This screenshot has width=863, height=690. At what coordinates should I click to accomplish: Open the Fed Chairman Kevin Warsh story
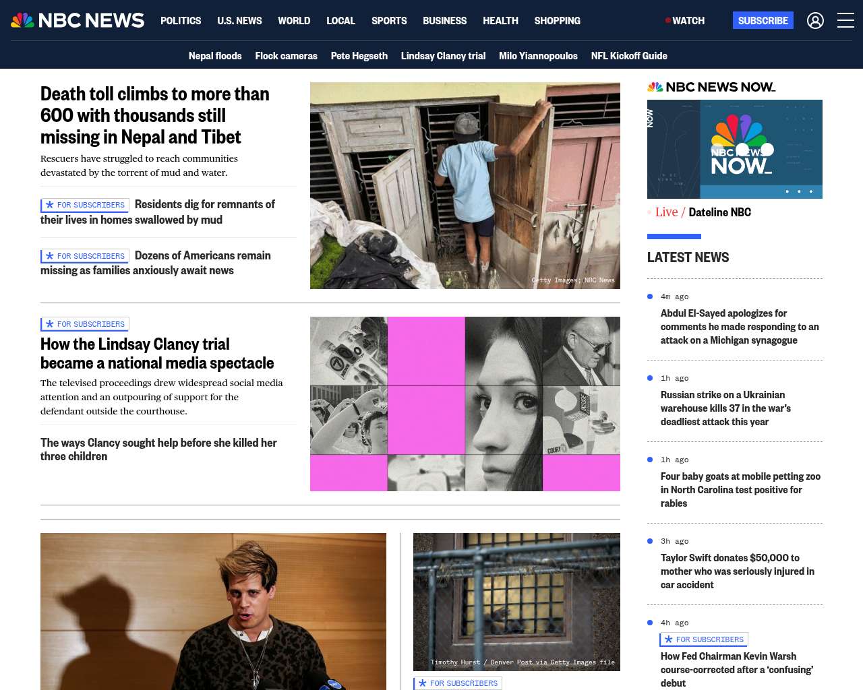pyautogui.click(x=737, y=670)
